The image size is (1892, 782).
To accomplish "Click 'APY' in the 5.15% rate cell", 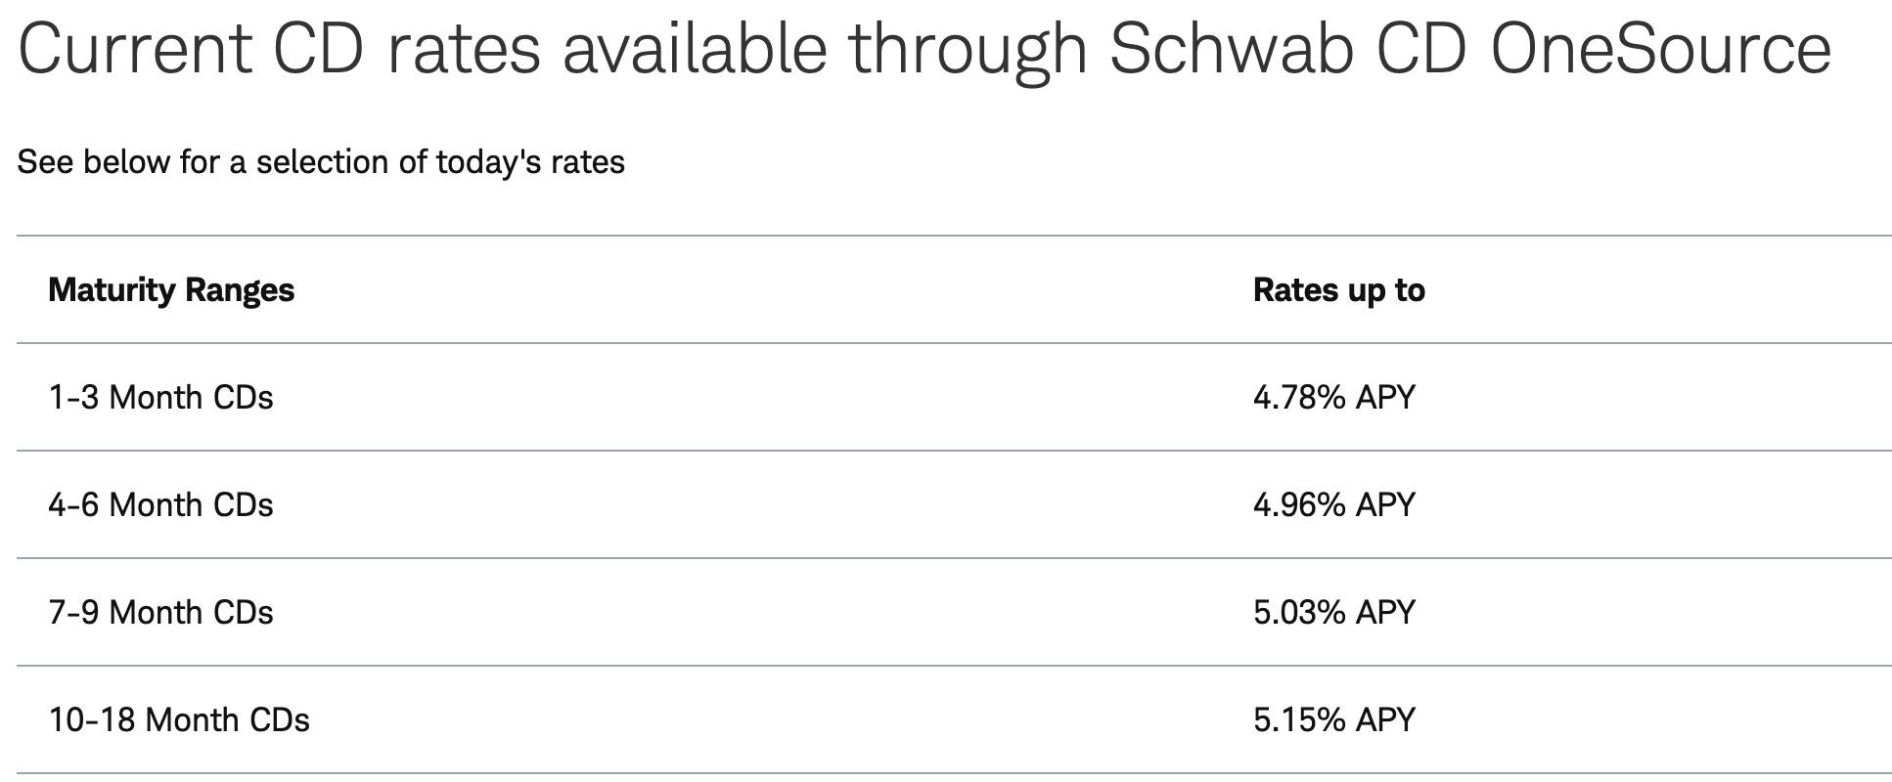I will click(1385, 720).
